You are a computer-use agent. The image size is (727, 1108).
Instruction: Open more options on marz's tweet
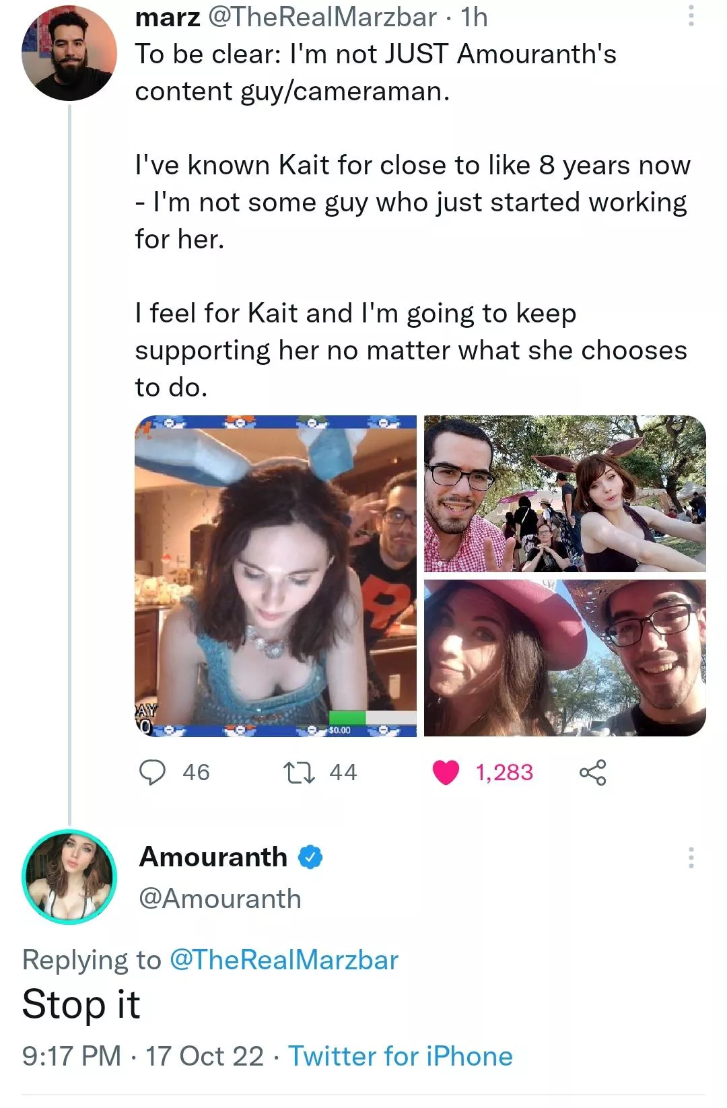691,15
